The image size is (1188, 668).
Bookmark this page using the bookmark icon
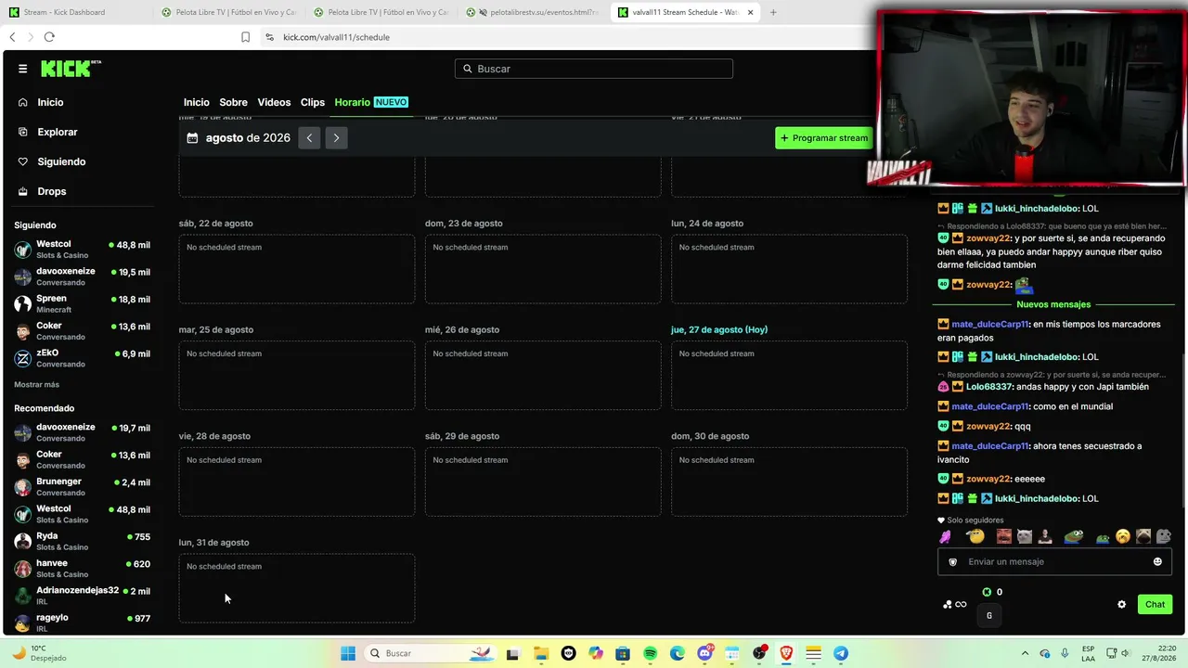click(245, 37)
